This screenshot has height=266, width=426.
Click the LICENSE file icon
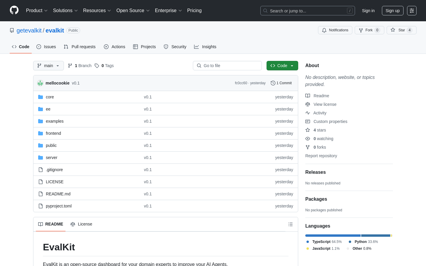coord(41,182)
